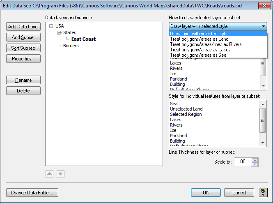Open the Properties dialog
Viewport: 273px width, 203px height.
pyautogui.click(x=23, y=59)
